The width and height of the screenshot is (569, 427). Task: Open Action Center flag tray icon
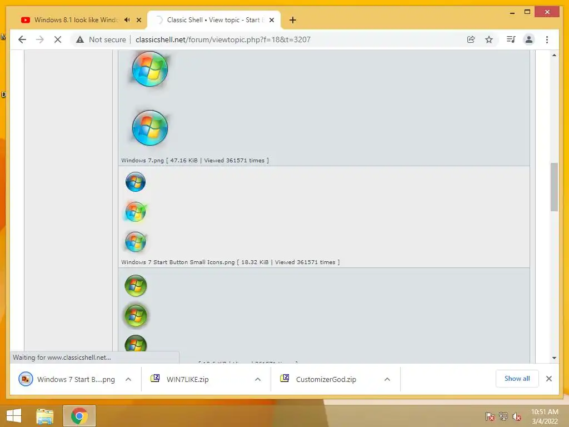tap(490, 416)
